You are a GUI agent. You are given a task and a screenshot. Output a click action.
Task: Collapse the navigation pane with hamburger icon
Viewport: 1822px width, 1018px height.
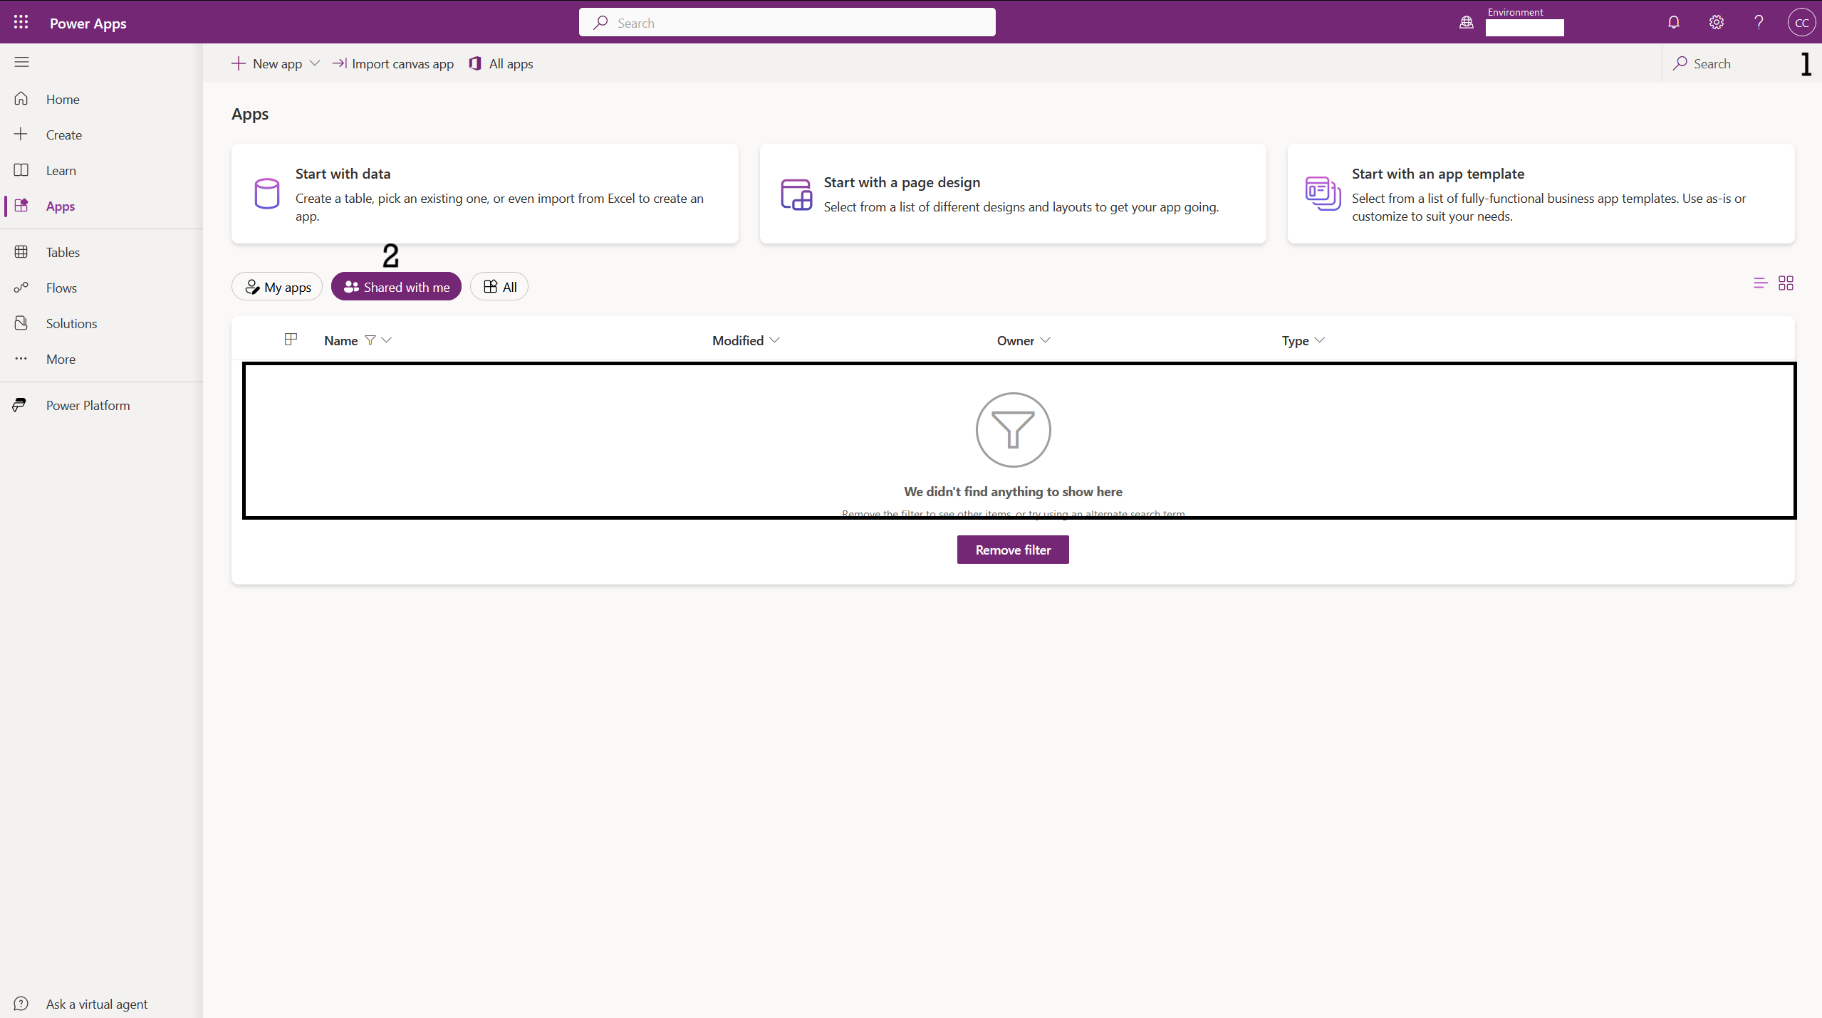click(21, 62)
